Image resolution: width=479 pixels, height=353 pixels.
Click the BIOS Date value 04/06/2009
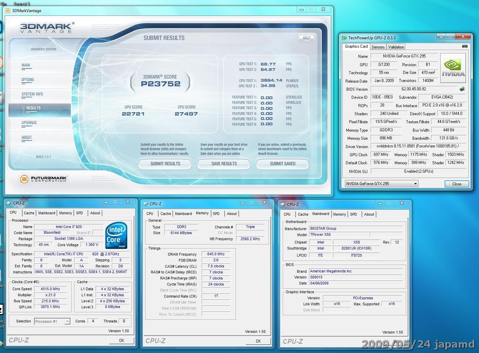(x=356, y=283)
